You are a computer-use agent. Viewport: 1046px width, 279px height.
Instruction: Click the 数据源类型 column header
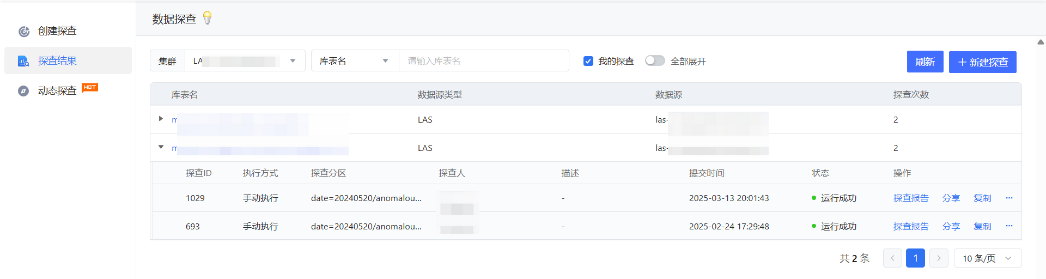440,94
